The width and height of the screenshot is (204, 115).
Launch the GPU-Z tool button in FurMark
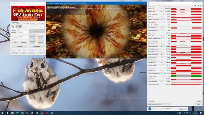pos(16,42)
